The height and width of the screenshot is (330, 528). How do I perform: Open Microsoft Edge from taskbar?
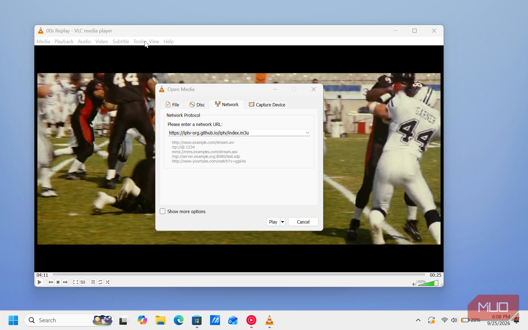178,320
